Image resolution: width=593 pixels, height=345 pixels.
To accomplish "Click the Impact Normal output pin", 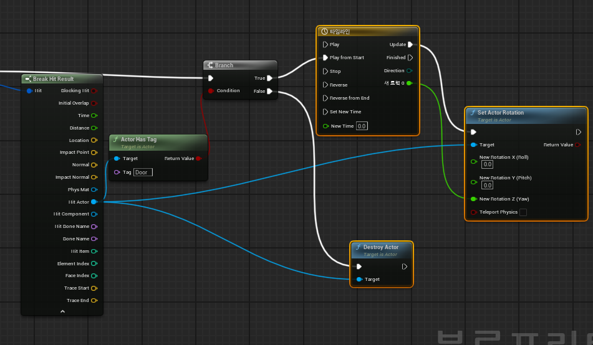I will tap(94, 177).
